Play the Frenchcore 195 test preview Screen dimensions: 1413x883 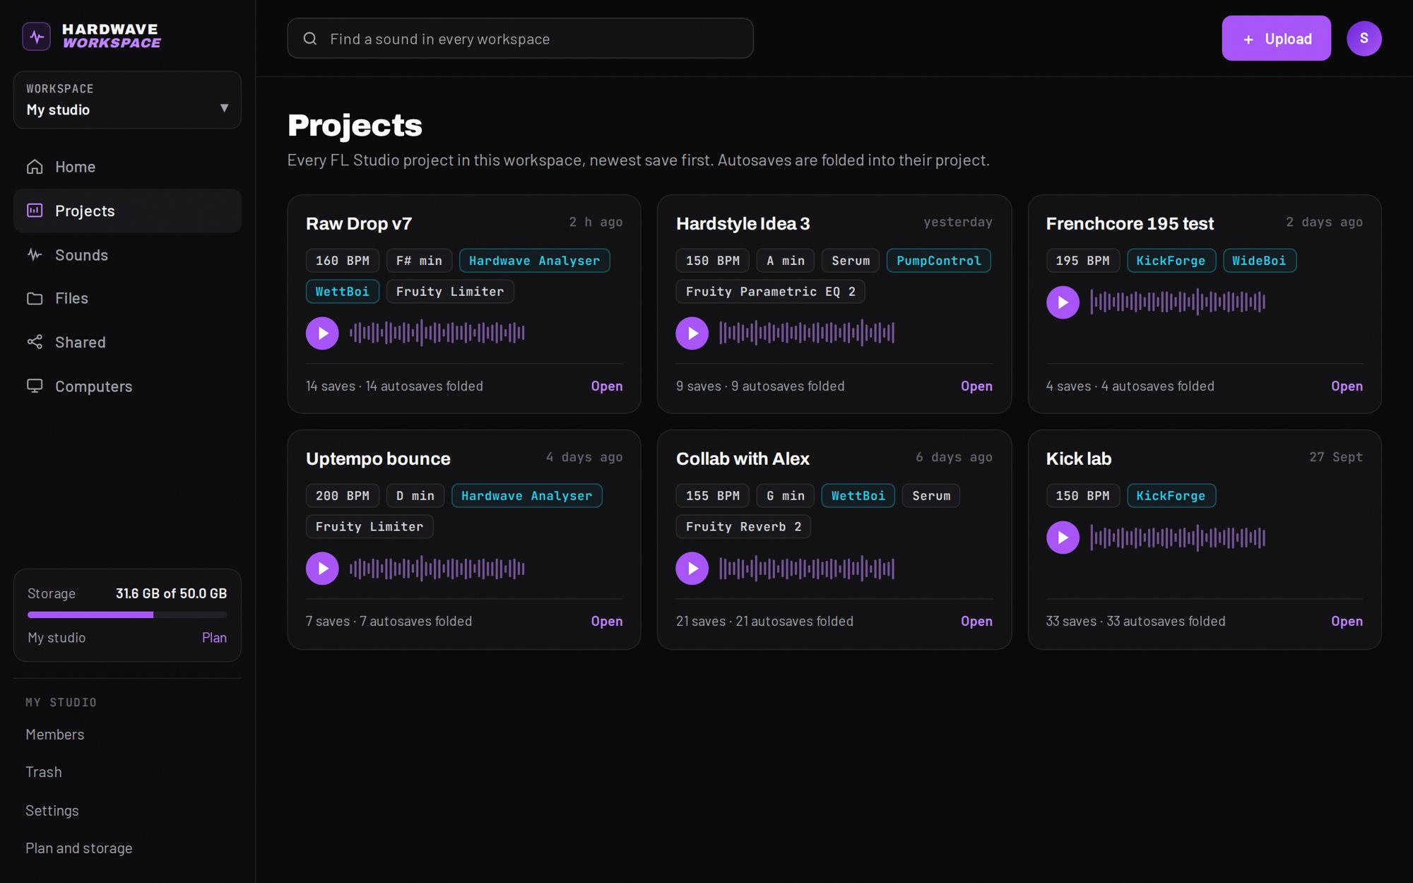point(1063,302)
